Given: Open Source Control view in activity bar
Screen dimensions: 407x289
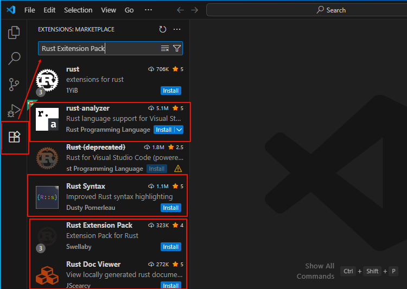Looking at the screenshot, I should pyautogui.click(x=14, y=85).
